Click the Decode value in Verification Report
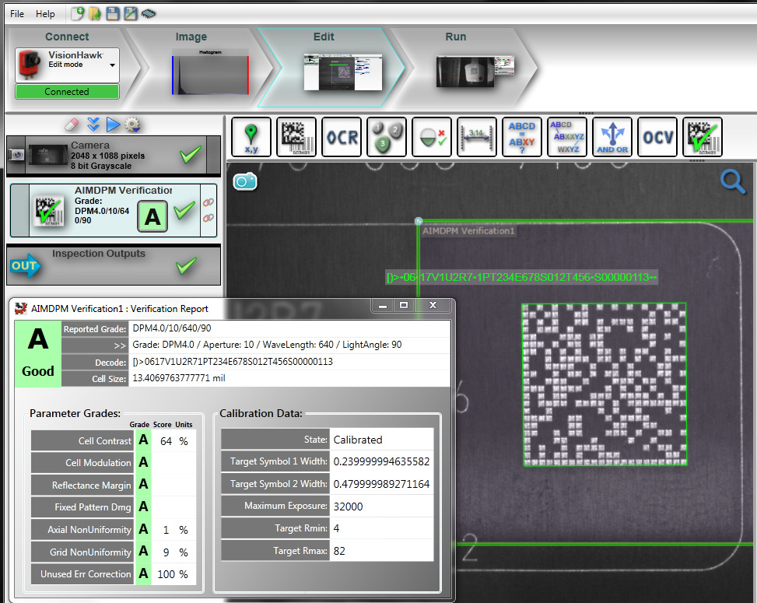Screen dimensions: 757x603 pyautogui.click(x=233, y=362)
